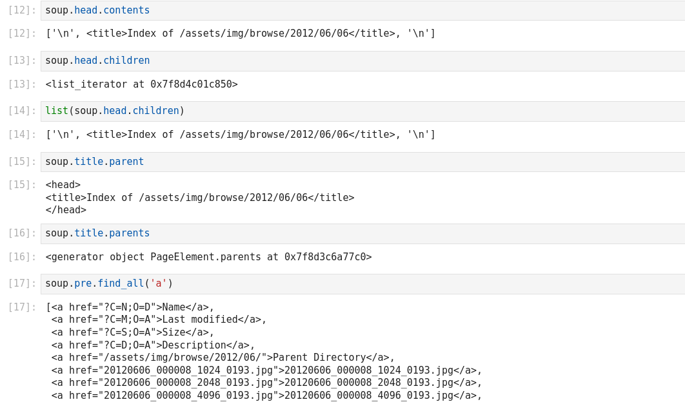This screenshot has height=402, width=685.
Task: Click the 20120606_000008_2048_0193.jpg output line
Action: pyautogui.click(x=266, y=383)
